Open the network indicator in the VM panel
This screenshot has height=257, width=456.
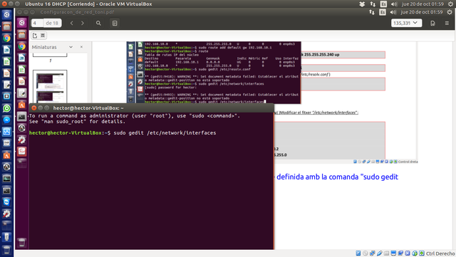pyautogui.click(x=372, y=12)
